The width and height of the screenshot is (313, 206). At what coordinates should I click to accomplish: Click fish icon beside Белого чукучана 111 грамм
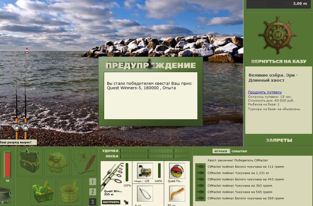pos(200,167)
